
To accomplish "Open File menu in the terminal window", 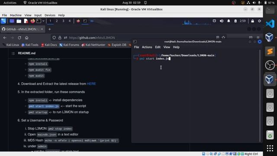I will click(137, 47).
